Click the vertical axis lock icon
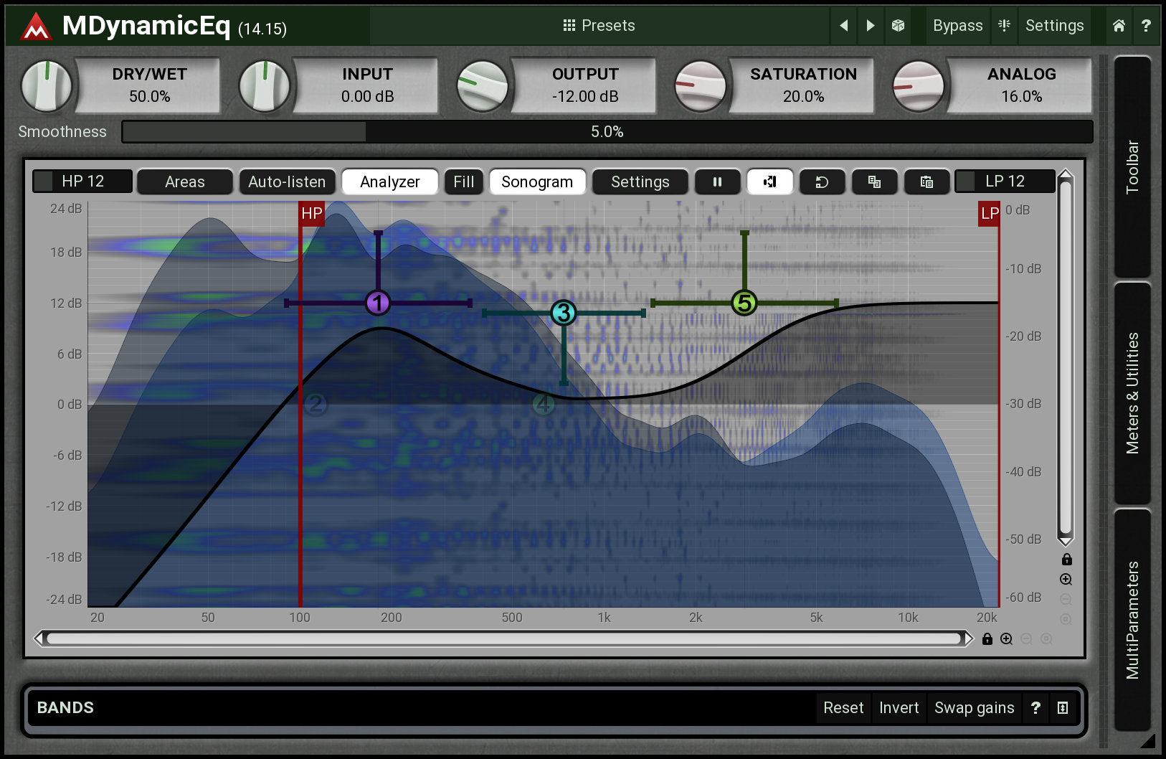The image size is (1166, 759). coord(1066,560)
